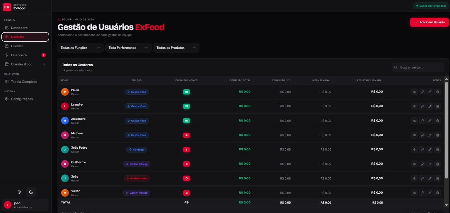Open the password key action for Paulo
This screenshot has width=450, height=213.
click(x=422, y=92)
